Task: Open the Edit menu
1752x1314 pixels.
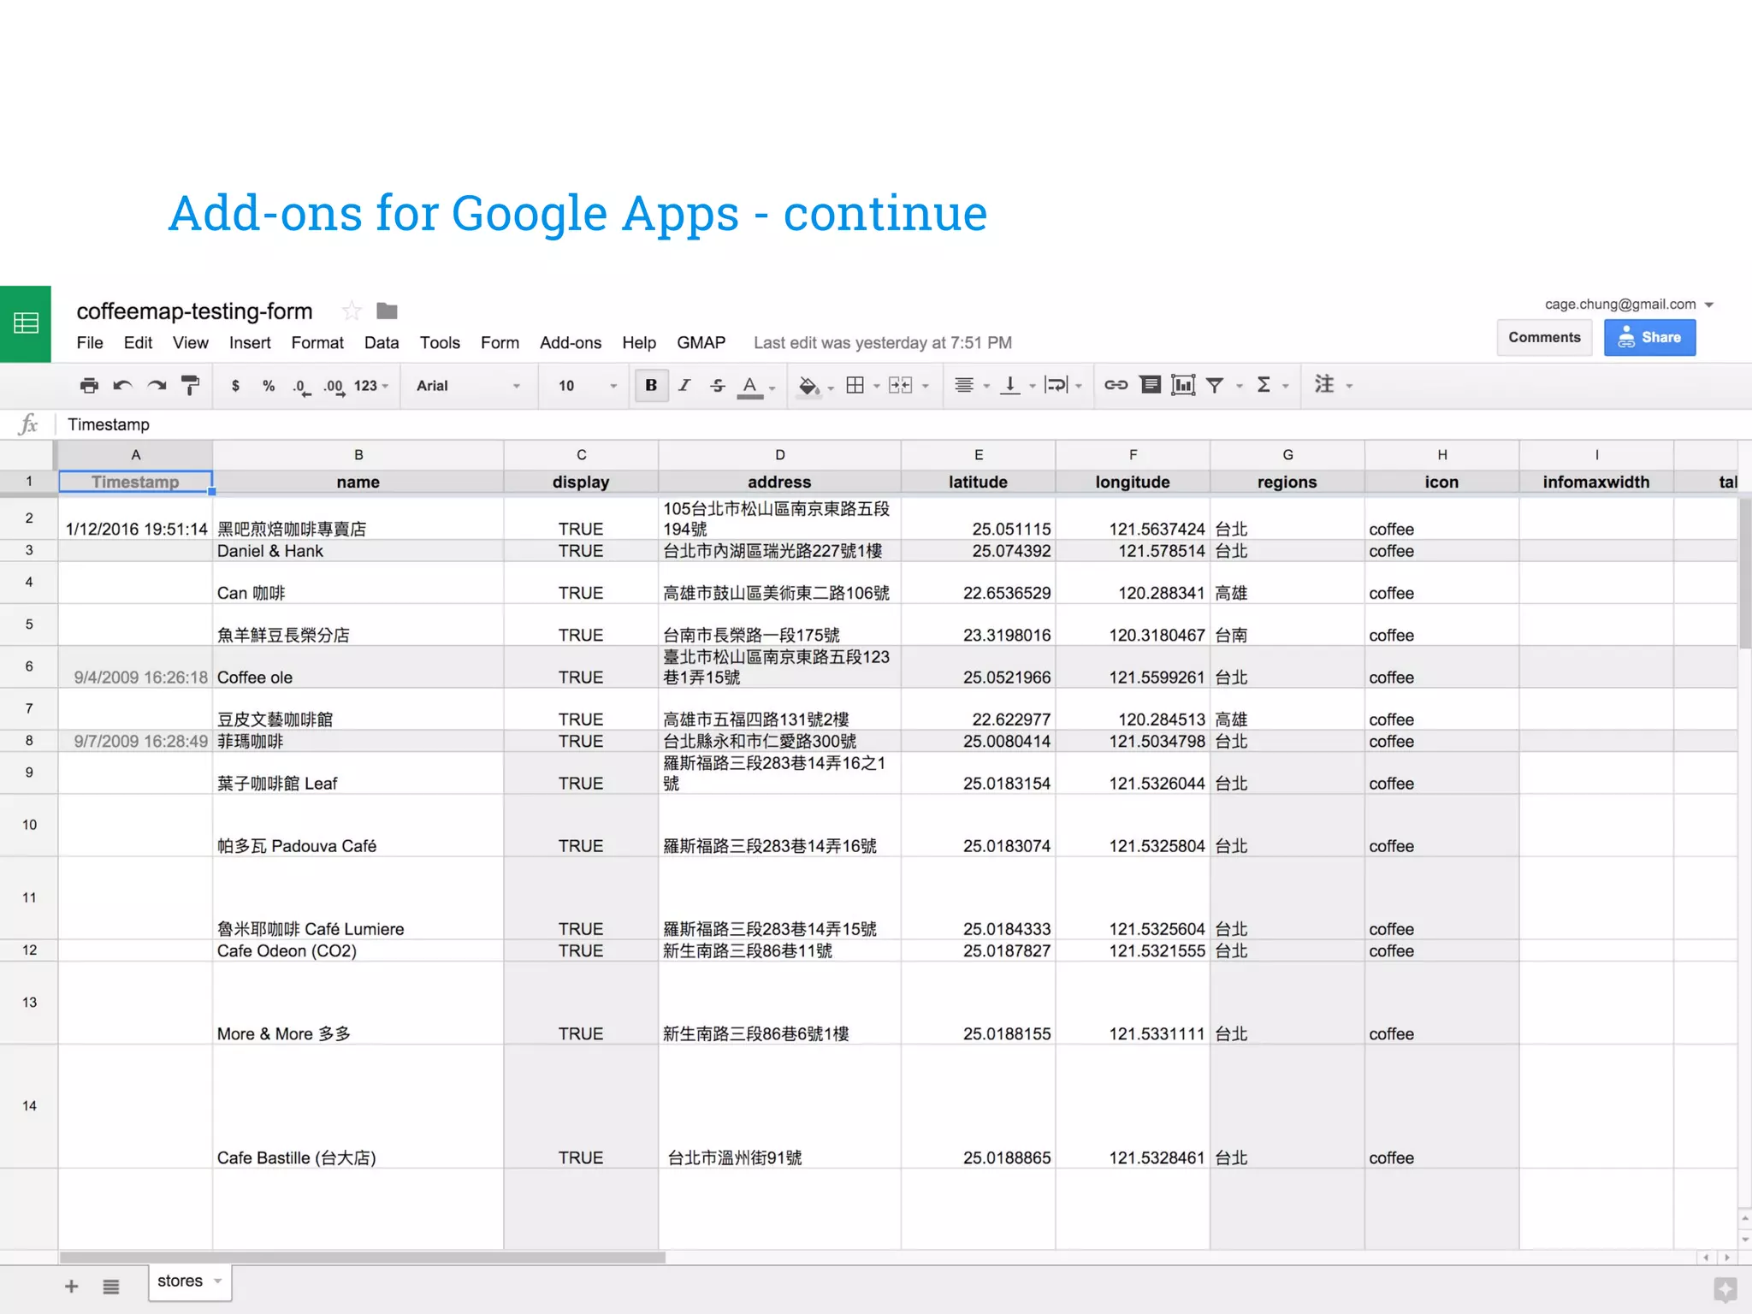Action: (x=138, y=342)
